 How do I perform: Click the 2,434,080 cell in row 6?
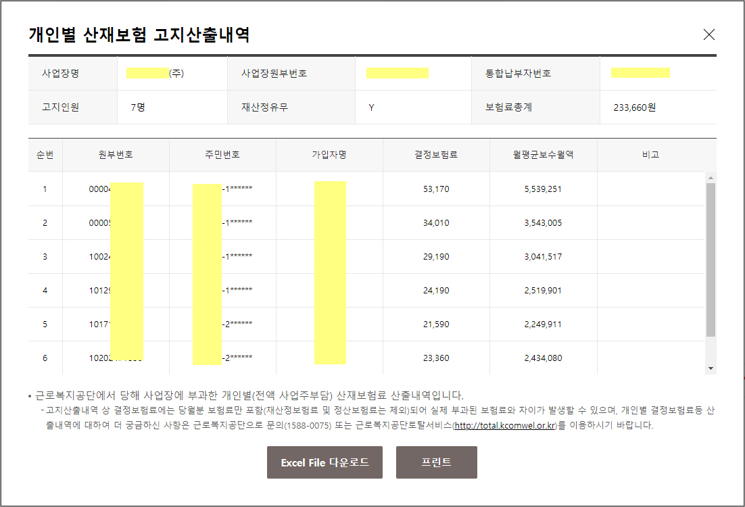click(543, 358)
